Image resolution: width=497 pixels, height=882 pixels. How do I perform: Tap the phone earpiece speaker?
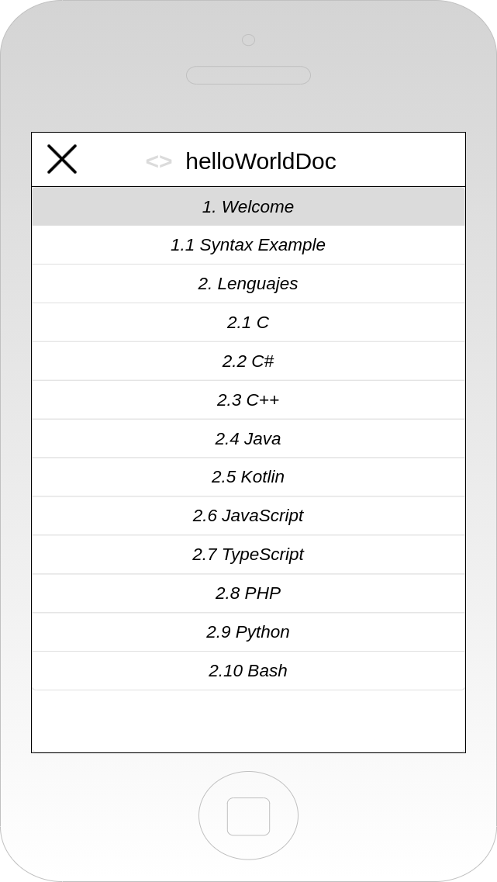tap(248, 75)
